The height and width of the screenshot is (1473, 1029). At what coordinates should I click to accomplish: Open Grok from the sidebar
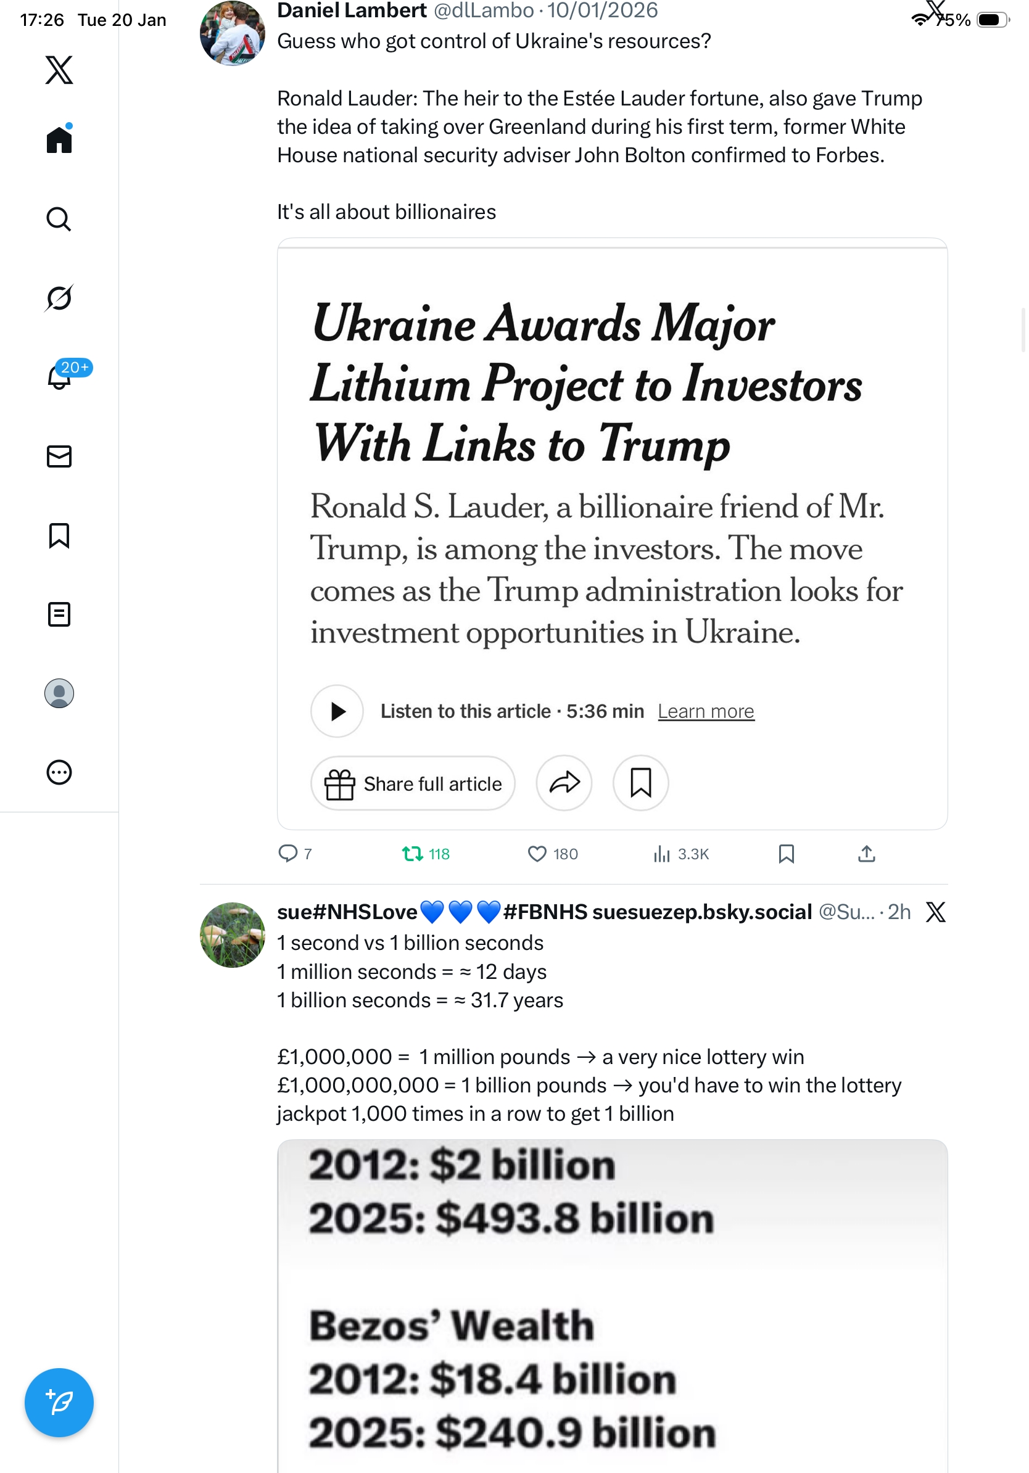click(x=59, y=299)
